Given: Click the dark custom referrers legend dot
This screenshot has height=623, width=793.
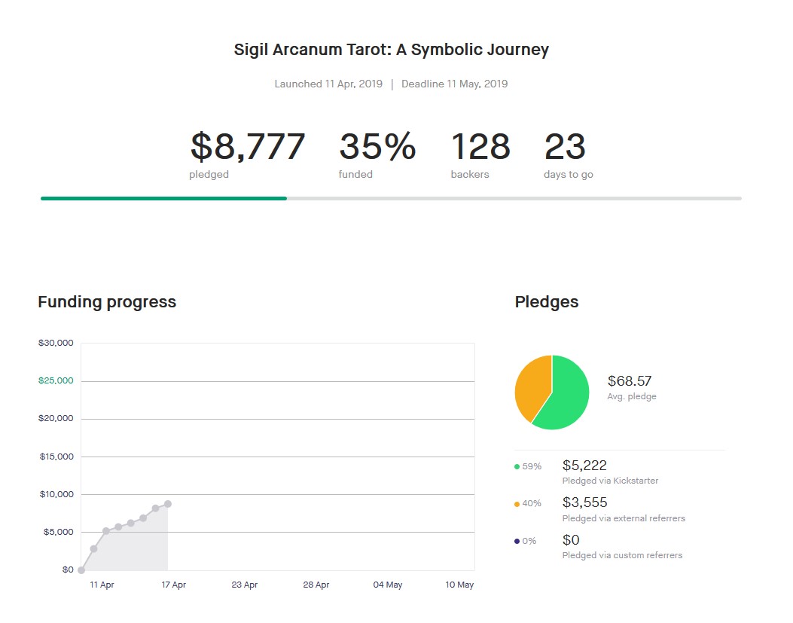Looking at the screenshot, I should tap(517, 541).
